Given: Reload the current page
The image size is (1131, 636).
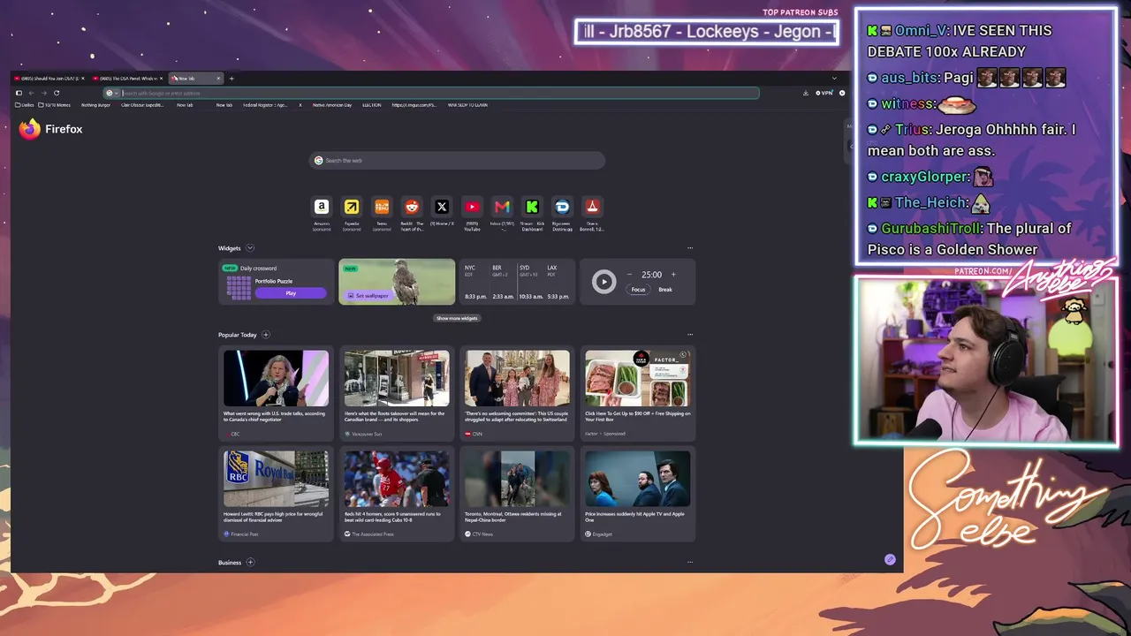Looking at the screenshot, I should (x=57, y=93).
